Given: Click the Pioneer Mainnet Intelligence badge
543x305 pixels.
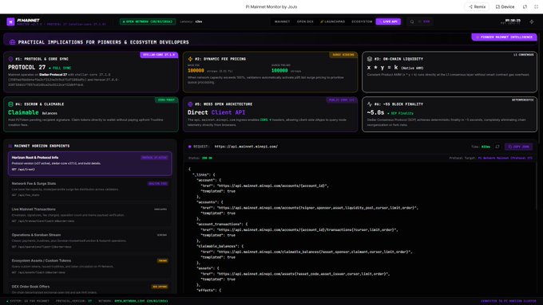Looking at the screenshot, I should pyautogui.click(x=504, y=37).
